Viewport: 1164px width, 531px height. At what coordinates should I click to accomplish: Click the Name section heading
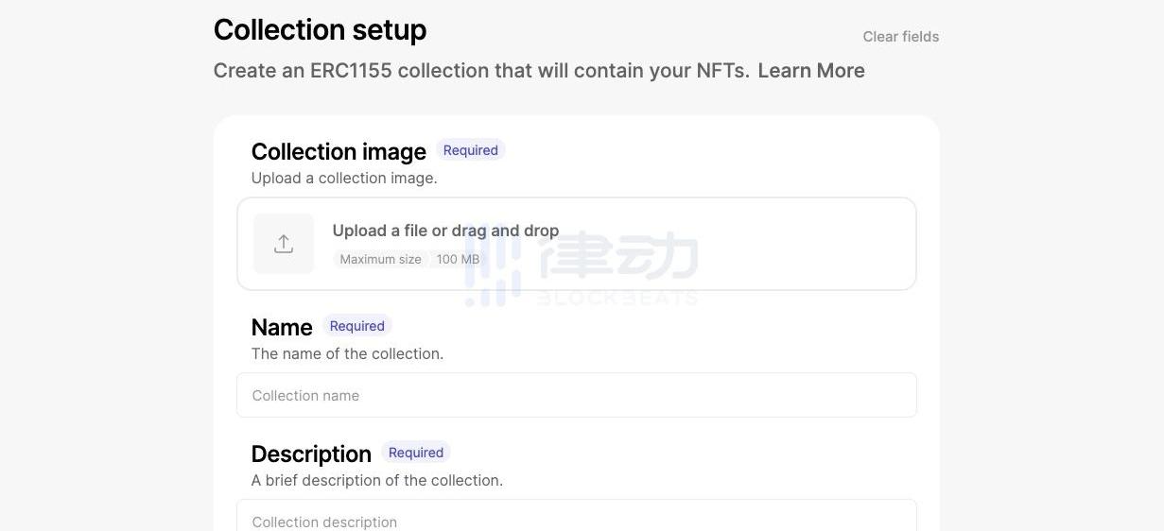tap(282, 328)
